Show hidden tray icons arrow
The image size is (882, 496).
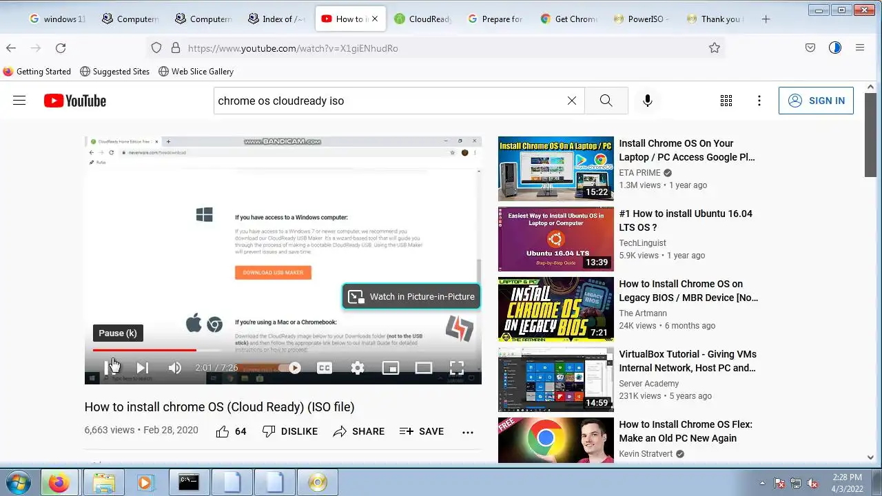(x=762, y=483)
